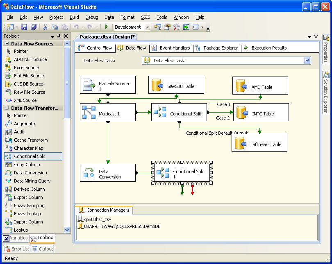Click the Cut scissors icon

(45, 27)
